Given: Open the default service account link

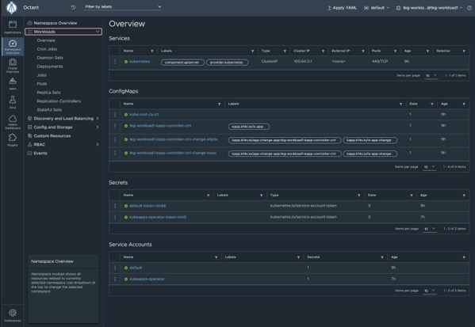Looking at the screenshot, I should pyautogui.click(x=136, y=268).
